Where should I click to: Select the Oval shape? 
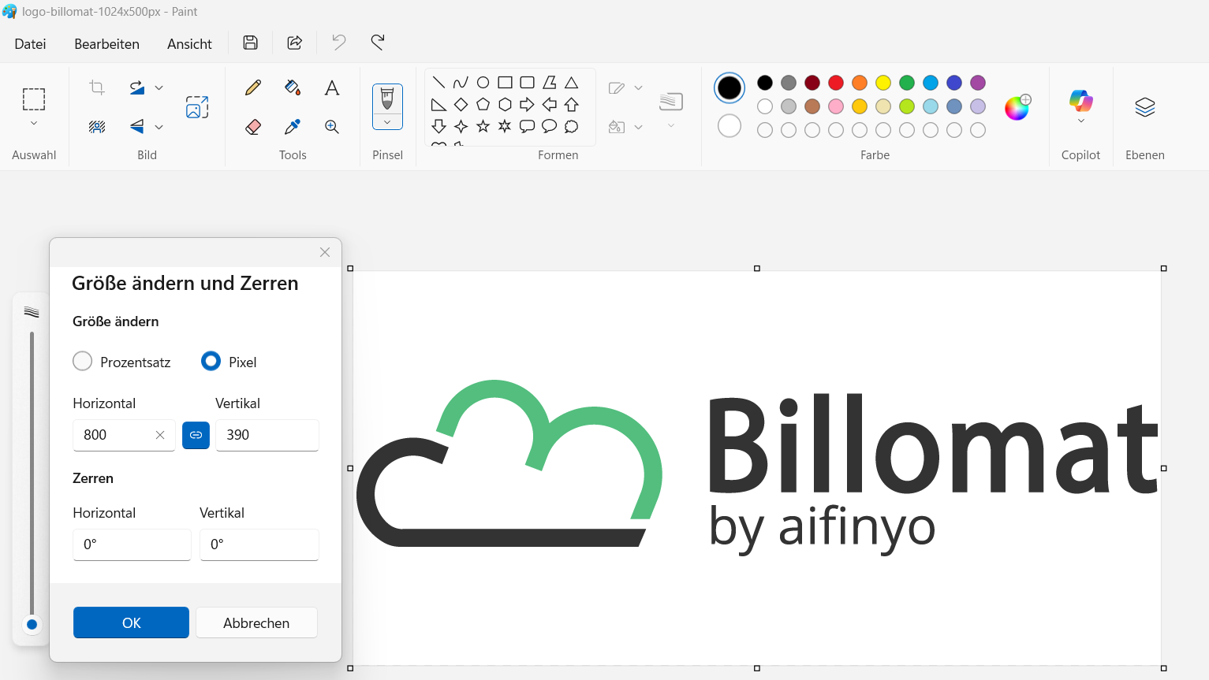pos(483,83)
